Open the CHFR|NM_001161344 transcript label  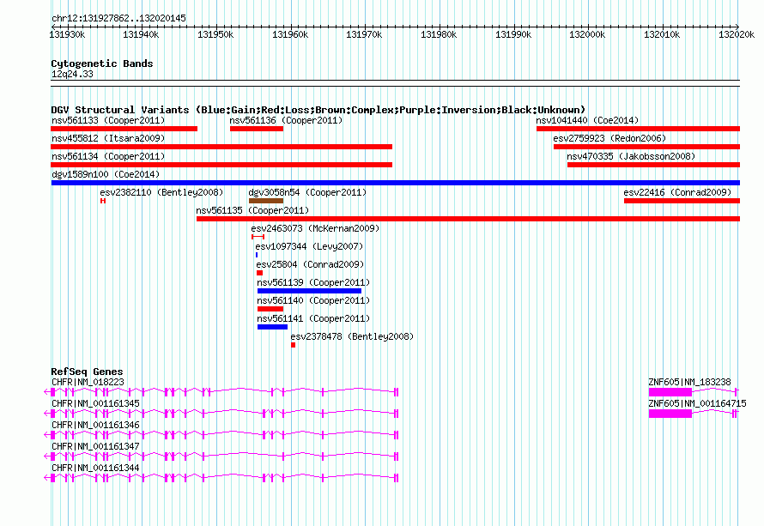[x=95, y=468]
